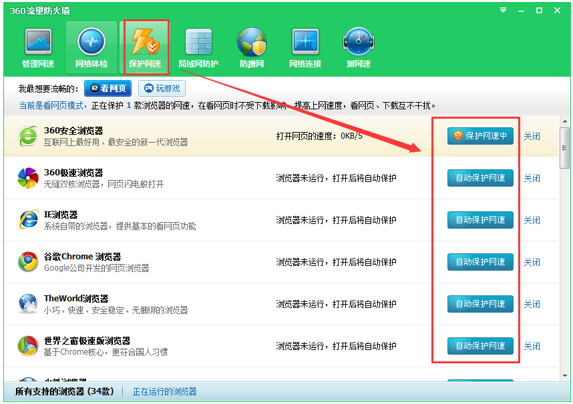Click the scrollbar down arrow

(x=565, y=376)
